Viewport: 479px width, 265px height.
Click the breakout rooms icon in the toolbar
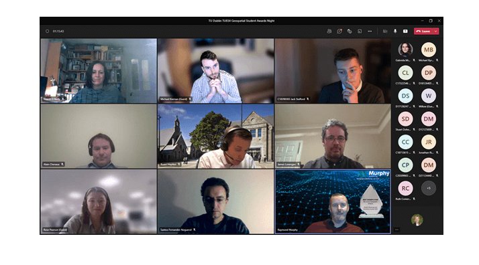(360, 31)
